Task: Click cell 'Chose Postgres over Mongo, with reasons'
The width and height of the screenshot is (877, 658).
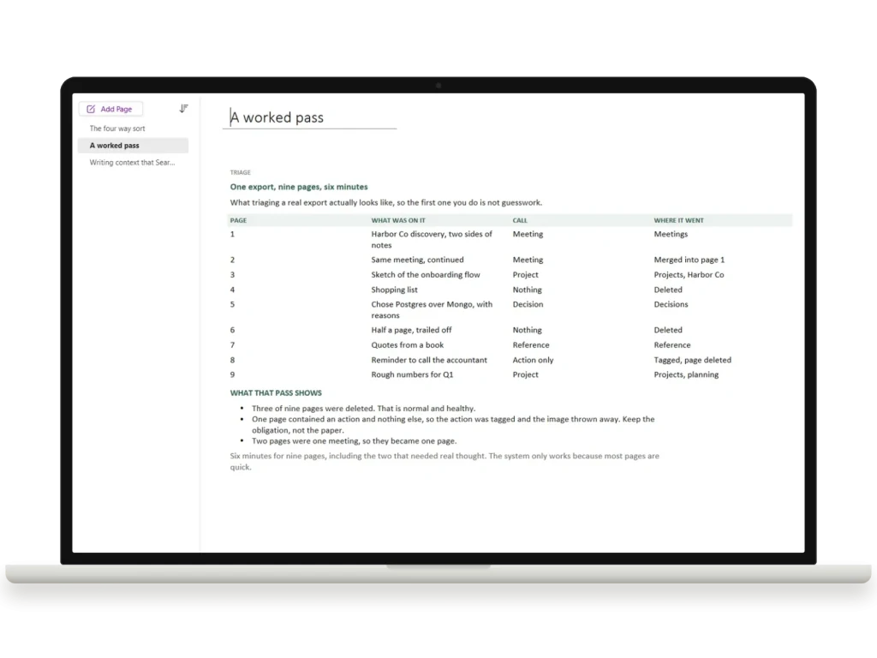Action: pyautogui.click(x=432, y=310)
